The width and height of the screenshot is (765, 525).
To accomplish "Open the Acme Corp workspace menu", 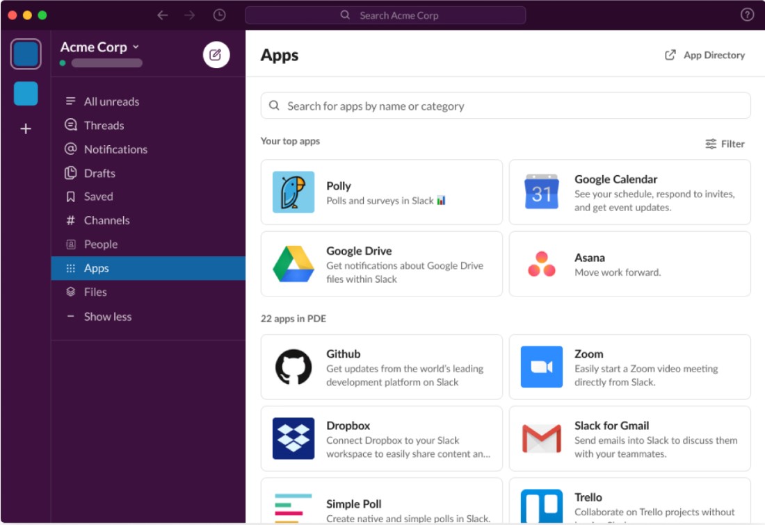I will [x=101, y=47].
